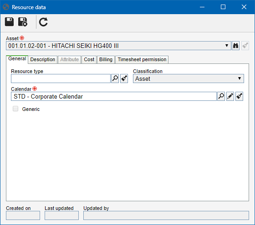This screenshot has height=225, width=255.
Task: Open the Cost tab
Action: [89, 59]
